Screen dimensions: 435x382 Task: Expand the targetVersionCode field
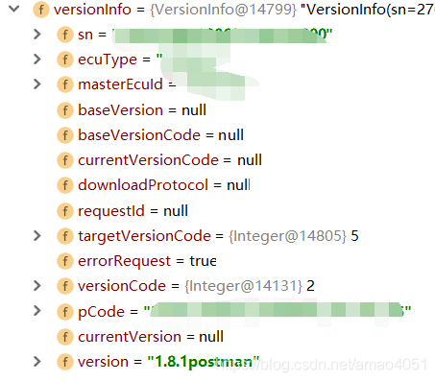tap(37, 236)
